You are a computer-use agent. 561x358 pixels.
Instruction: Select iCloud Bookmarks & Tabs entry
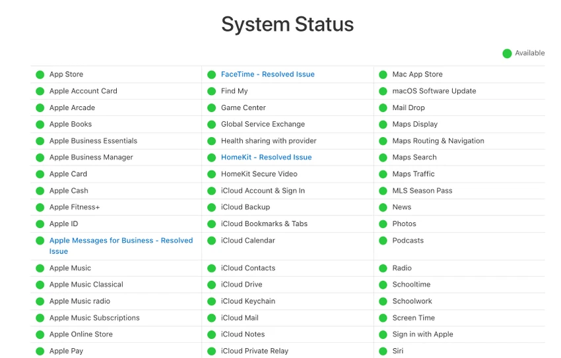pos(264,224)
